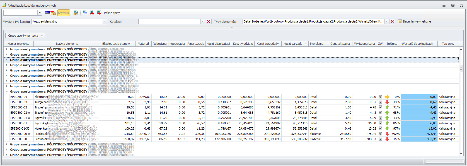Viewport: 467px width, 166px height.
Task: Click Grupa asortymentowa grouping chip
Action: click(25, 36)
